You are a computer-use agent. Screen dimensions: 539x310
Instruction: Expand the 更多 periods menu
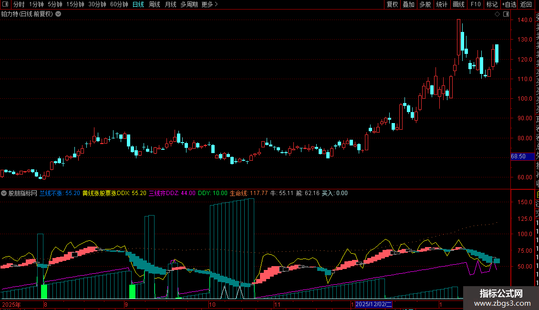[210, 4]
